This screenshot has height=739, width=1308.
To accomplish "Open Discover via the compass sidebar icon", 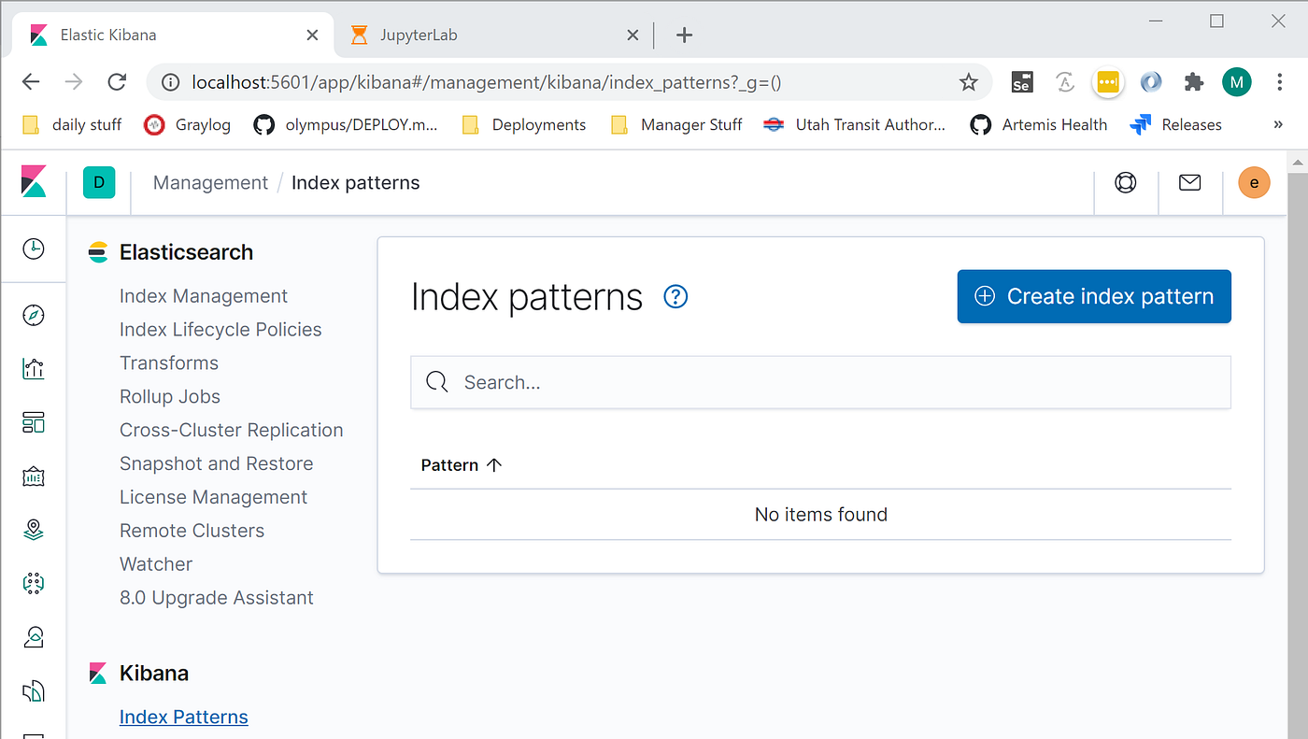I will coord(34,316).
